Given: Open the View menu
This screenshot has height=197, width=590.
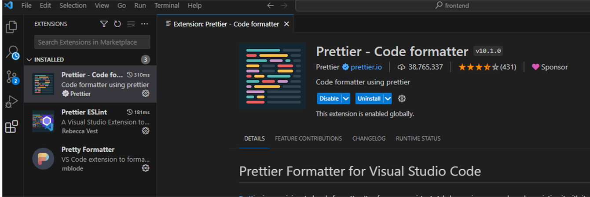Looking at the screenshot, I should [x=102, y=6].
